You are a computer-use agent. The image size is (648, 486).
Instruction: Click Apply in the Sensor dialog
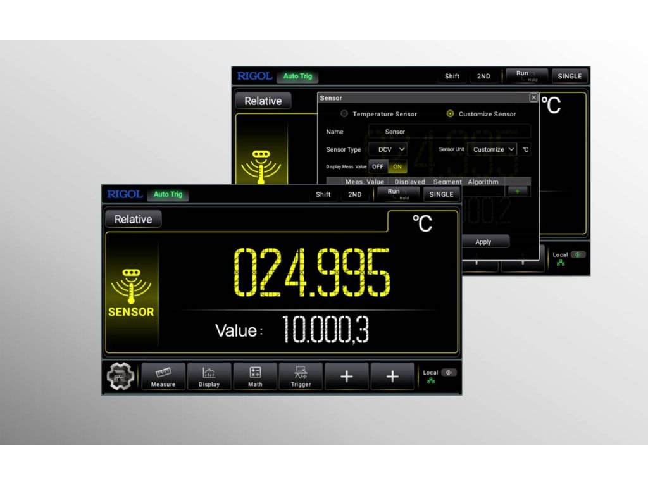(x=483, y=242)
